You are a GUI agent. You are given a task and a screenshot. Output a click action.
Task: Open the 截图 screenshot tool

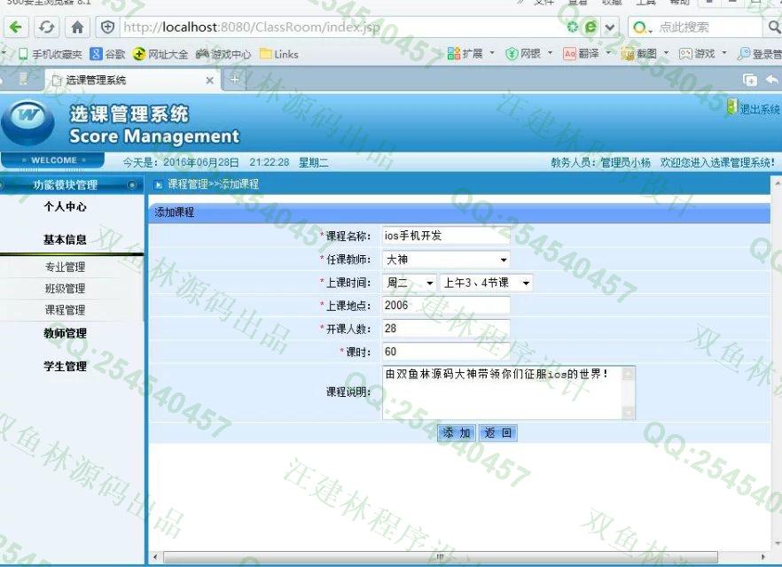coord(645,53)
